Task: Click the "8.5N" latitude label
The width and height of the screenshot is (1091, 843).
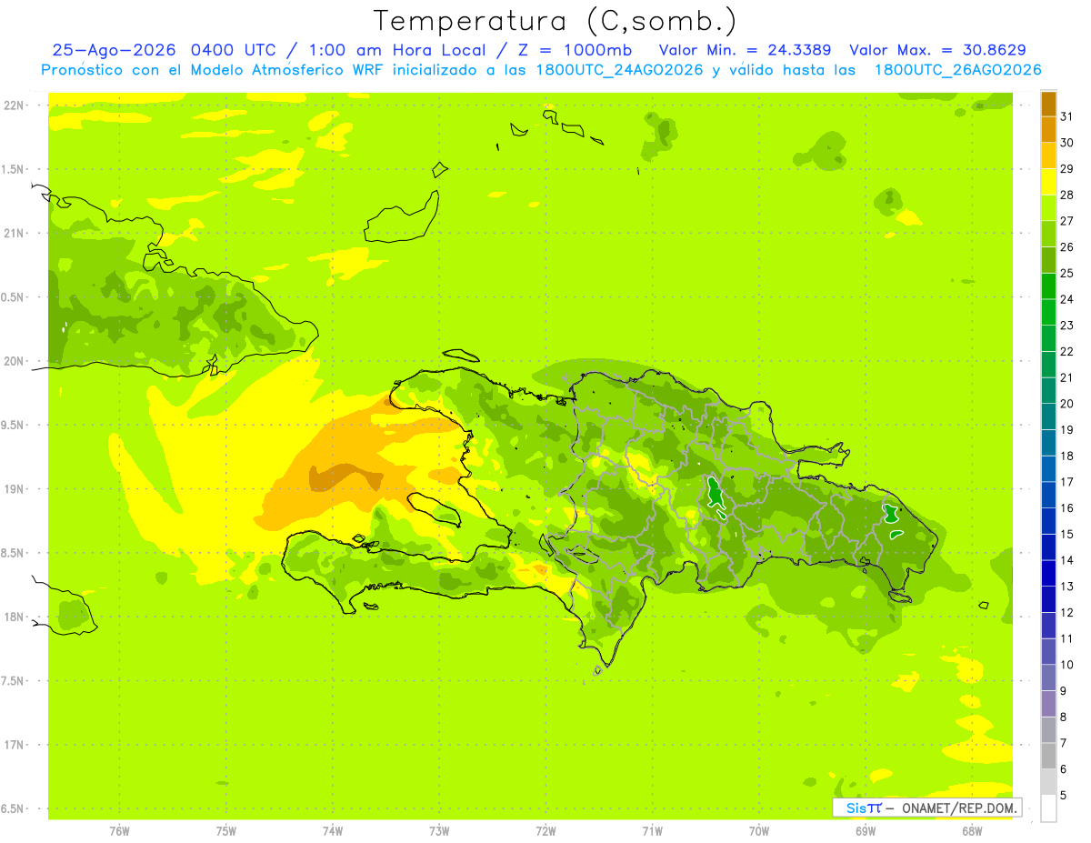Action: 14,553
